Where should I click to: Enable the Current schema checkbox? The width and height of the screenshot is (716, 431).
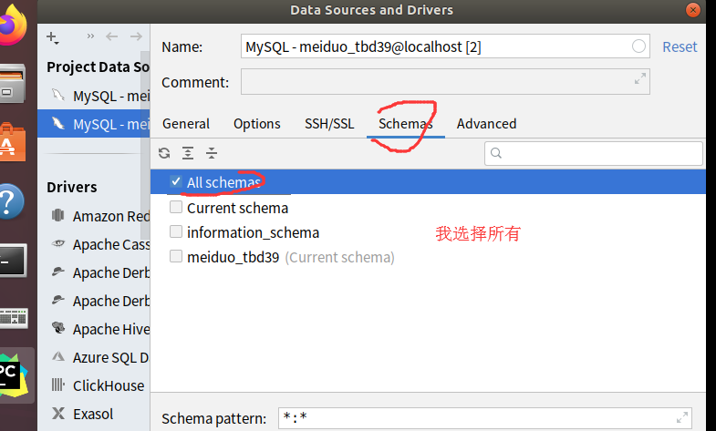point(176,207)
